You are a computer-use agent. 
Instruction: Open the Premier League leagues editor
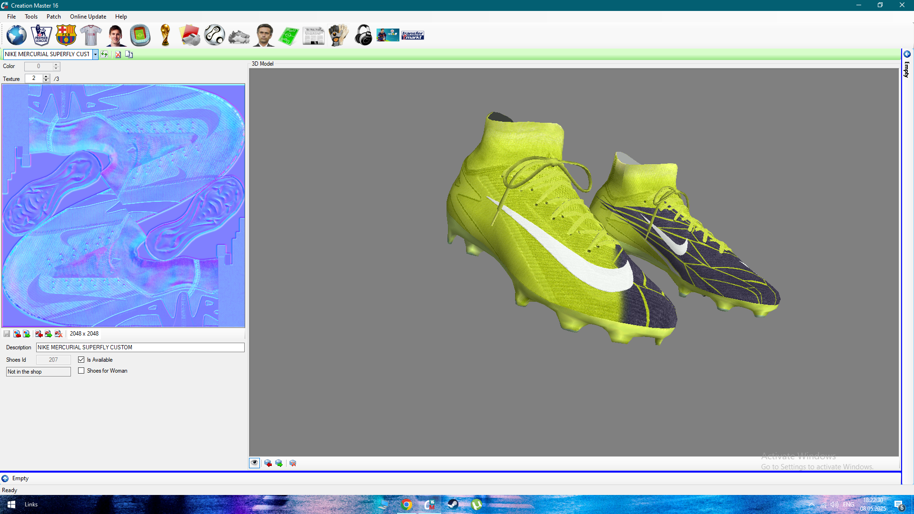[41, 35]
